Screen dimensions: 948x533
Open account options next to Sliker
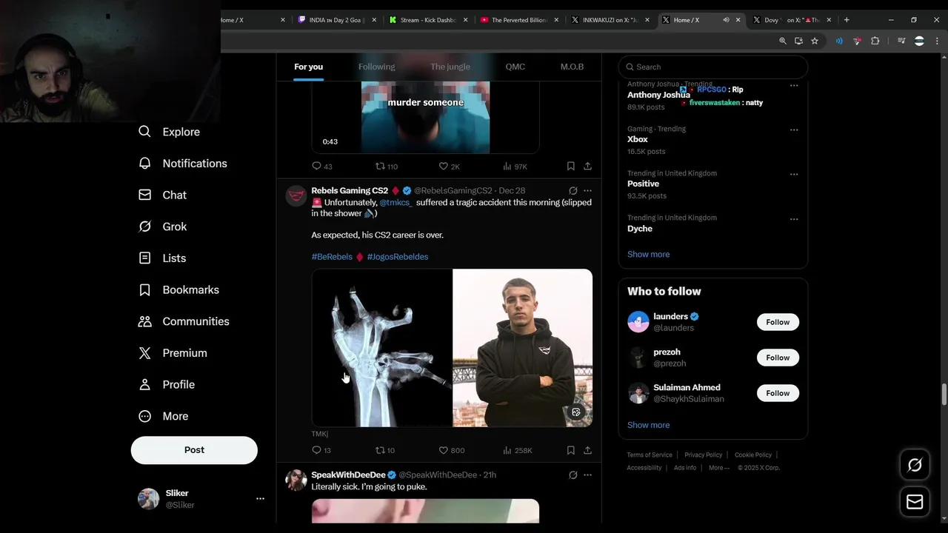(260, 499)
